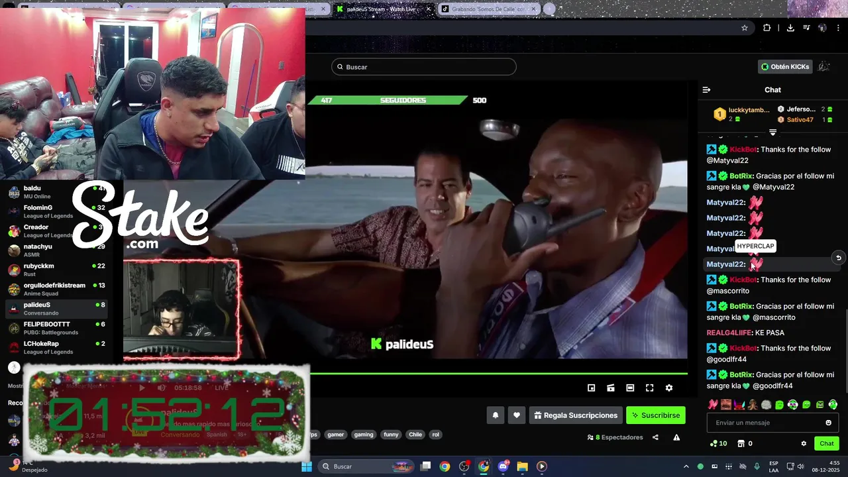
Task: Enter fullscreen on the stream video
Action: pyautogui.click(x=650, y=388)
